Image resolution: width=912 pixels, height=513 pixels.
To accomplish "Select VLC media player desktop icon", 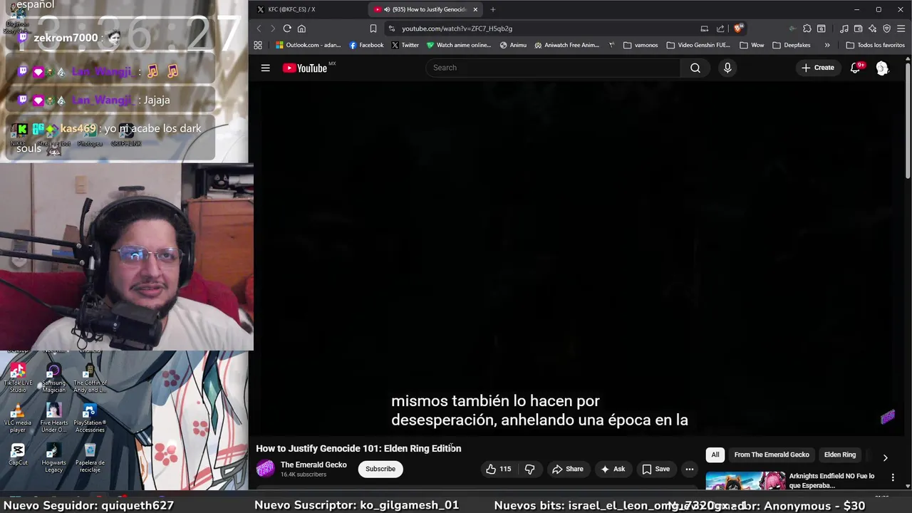I will (x=18, y=418).
